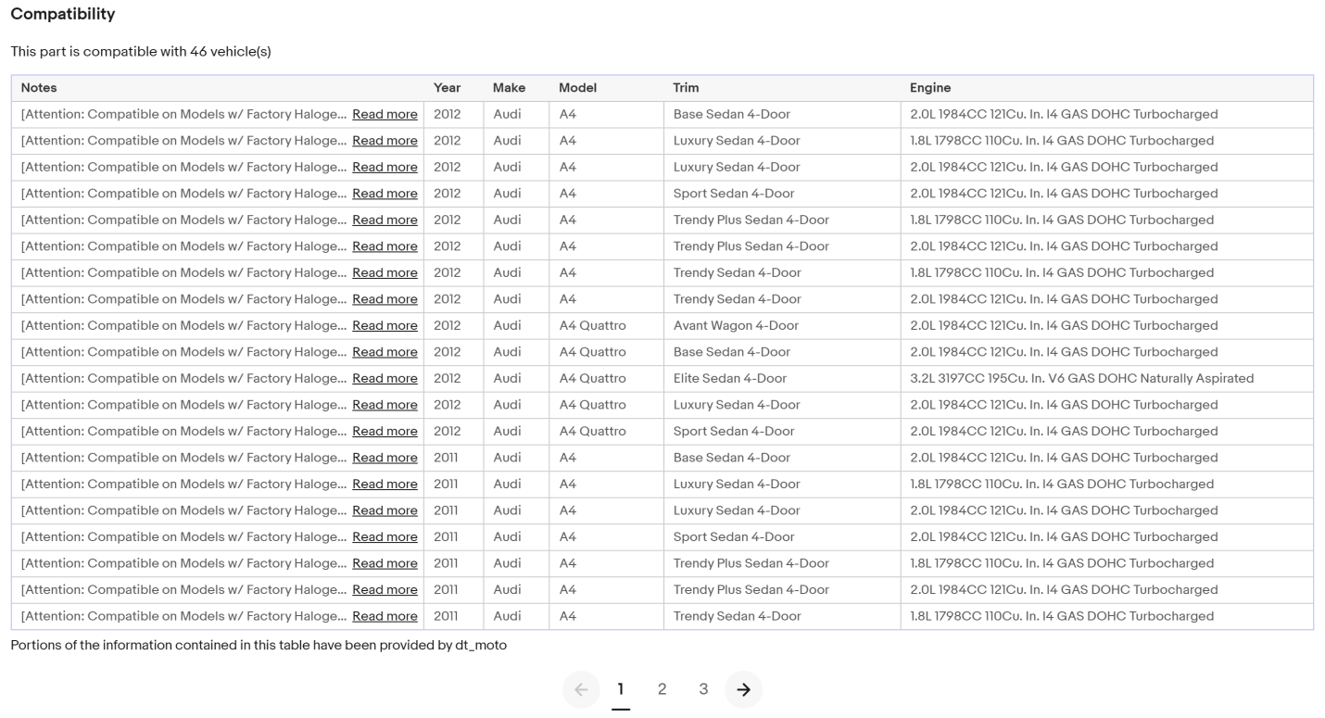1325x718 pixels.
Task: Go to the next page with the right arrow
Action: click(x=743, y=689)
